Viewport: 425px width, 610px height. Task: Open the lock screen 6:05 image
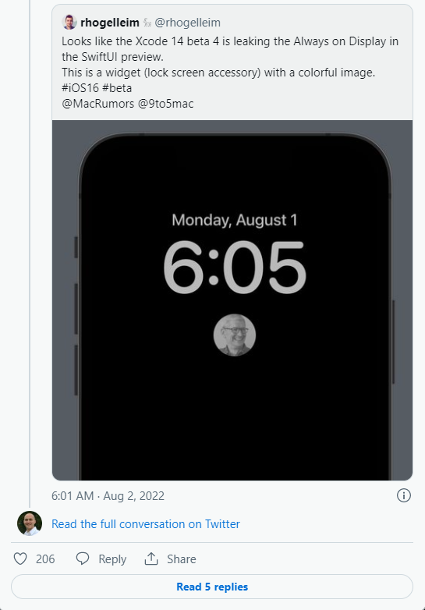[232, 300]
